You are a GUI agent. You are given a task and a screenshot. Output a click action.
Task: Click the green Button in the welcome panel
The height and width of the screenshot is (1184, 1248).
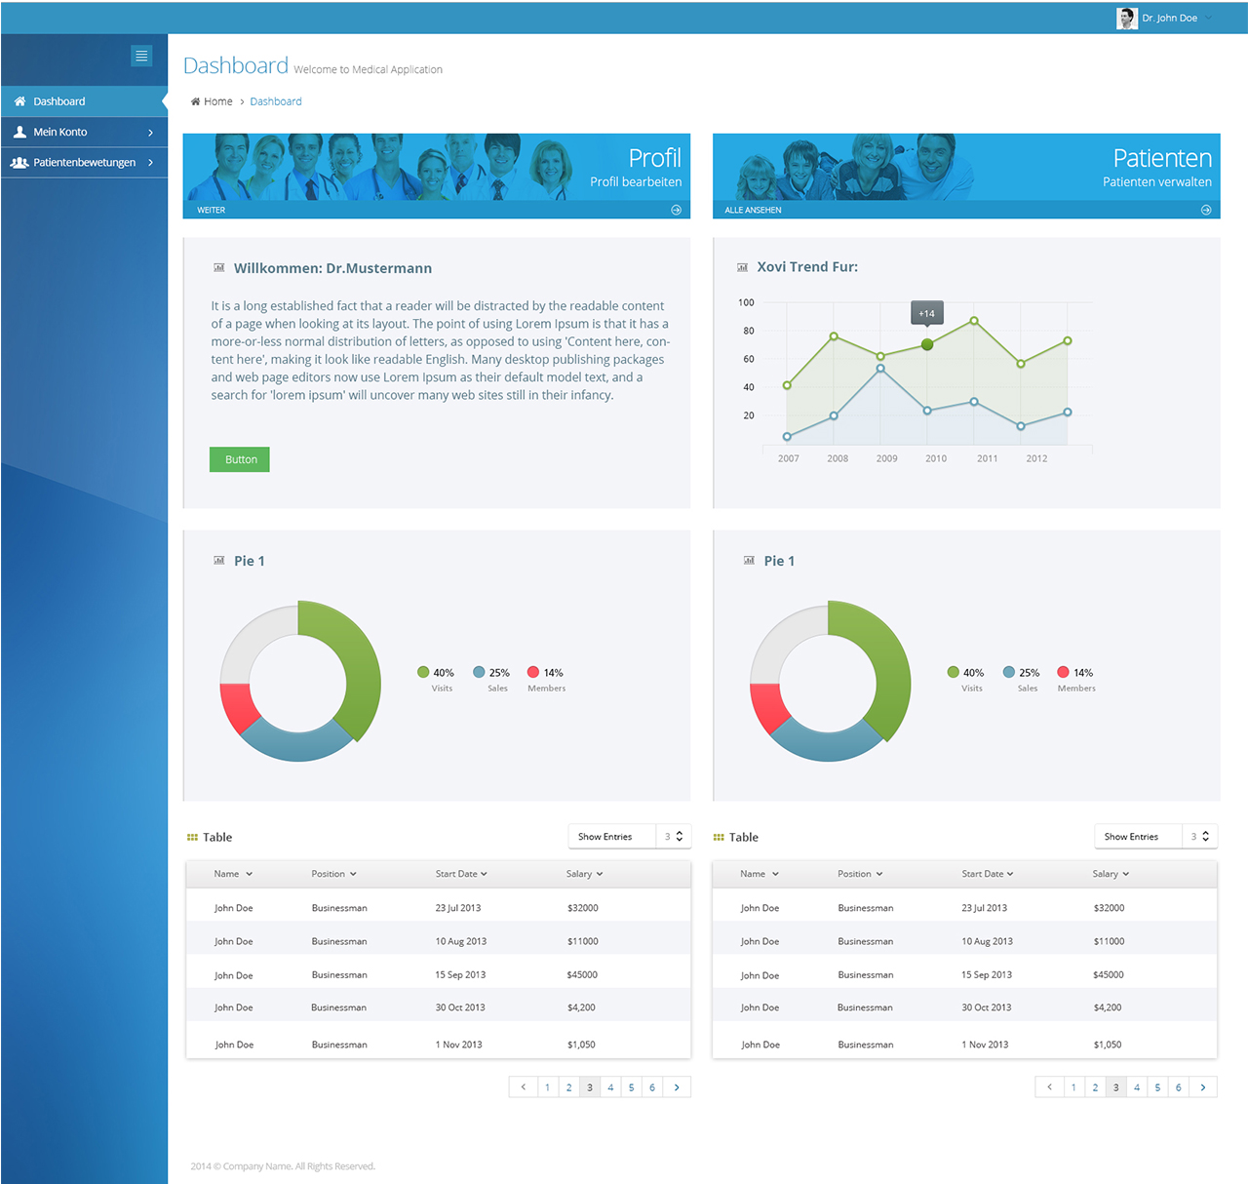click(239, 458)
